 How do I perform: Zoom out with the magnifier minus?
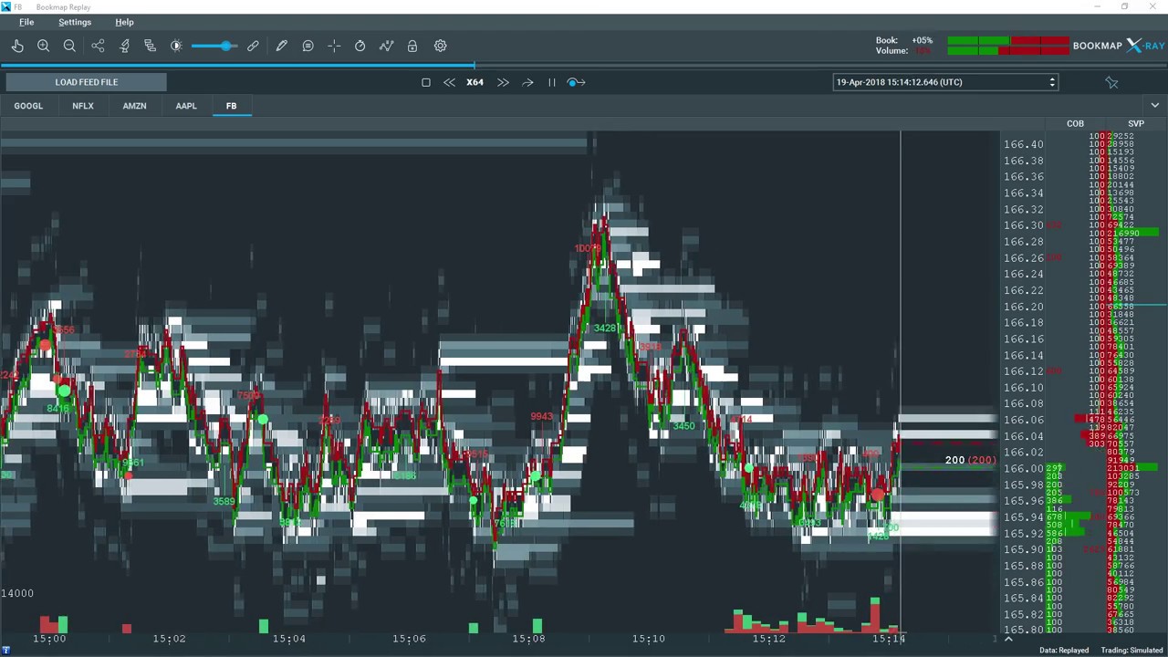pos(69,46)
